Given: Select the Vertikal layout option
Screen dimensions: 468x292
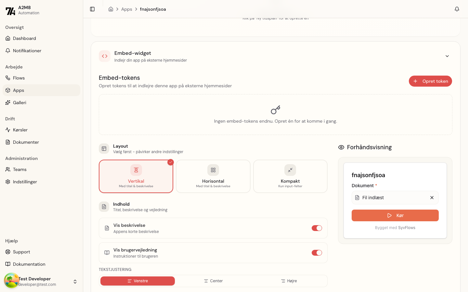Looking at the screenshot, I should [x=136, y=176].
